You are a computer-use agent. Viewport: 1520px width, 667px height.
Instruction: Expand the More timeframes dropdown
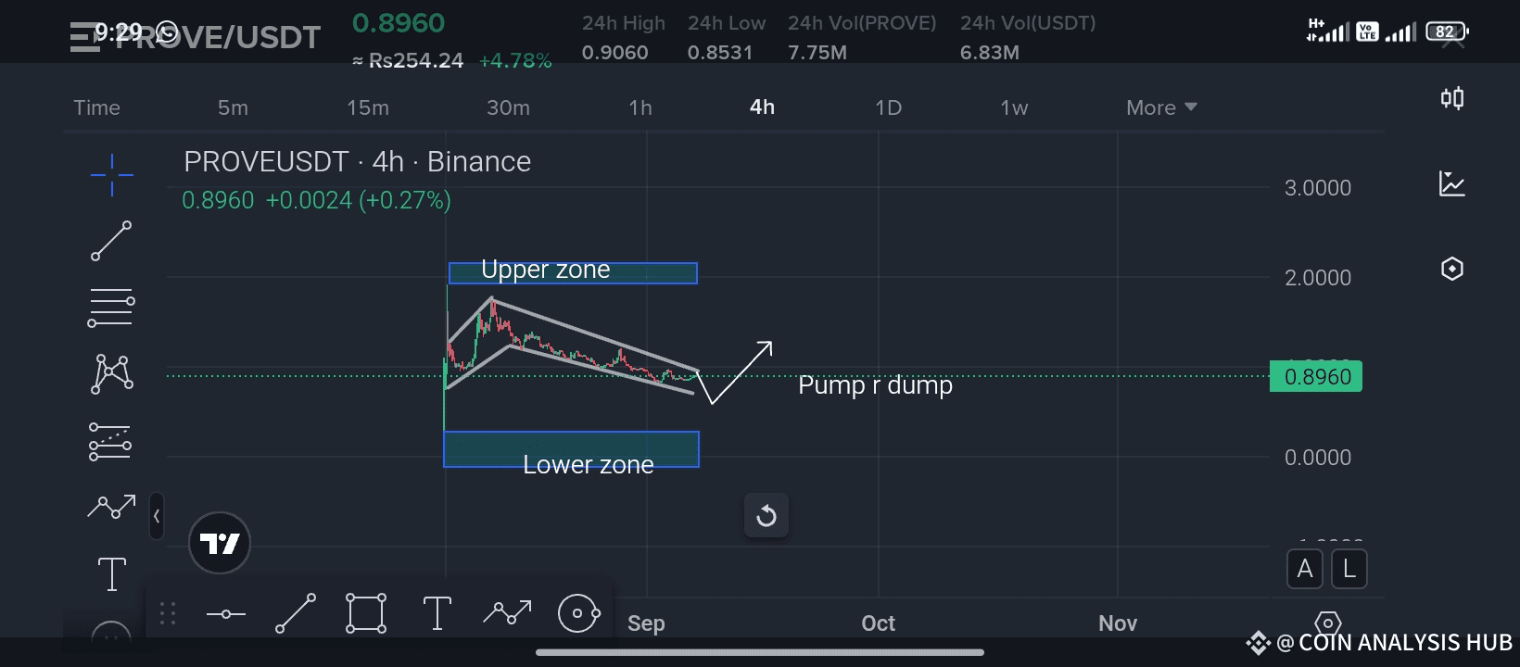point(1161,107)
